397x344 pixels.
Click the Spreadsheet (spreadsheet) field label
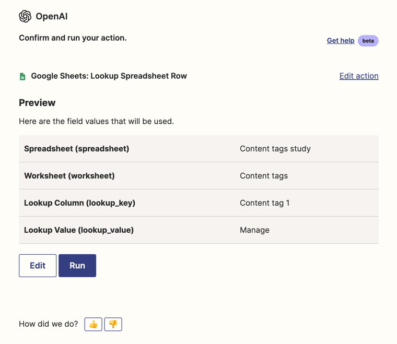click(x=76, y=149)
